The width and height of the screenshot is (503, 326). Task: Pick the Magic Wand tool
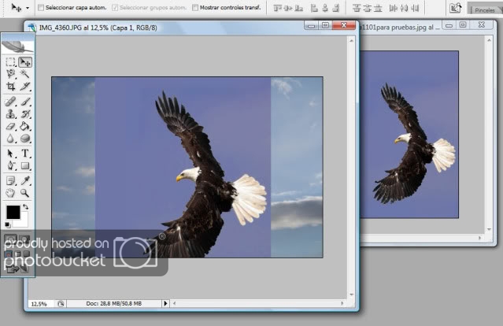(25, 74)
